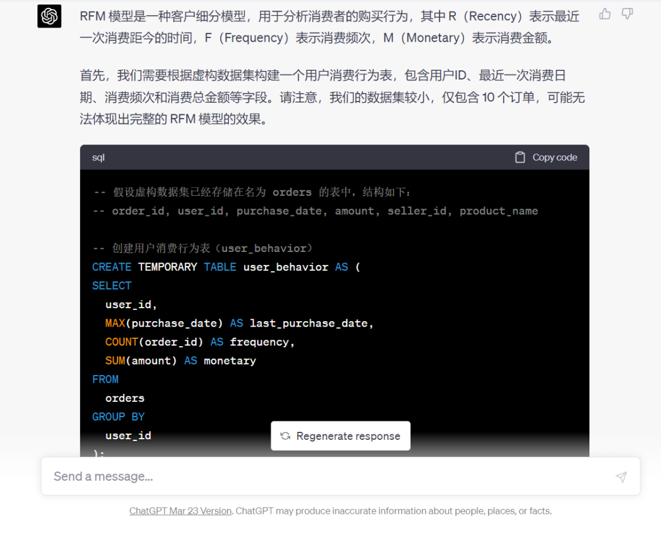Click the SELECT keyword in the code

[111, 286]
